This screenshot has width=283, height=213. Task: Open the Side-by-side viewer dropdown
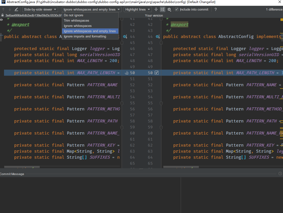tap(40, 9)
